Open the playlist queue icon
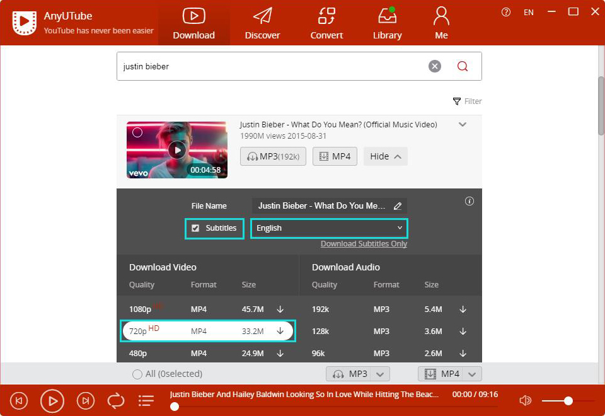 (x=146, y=401)
